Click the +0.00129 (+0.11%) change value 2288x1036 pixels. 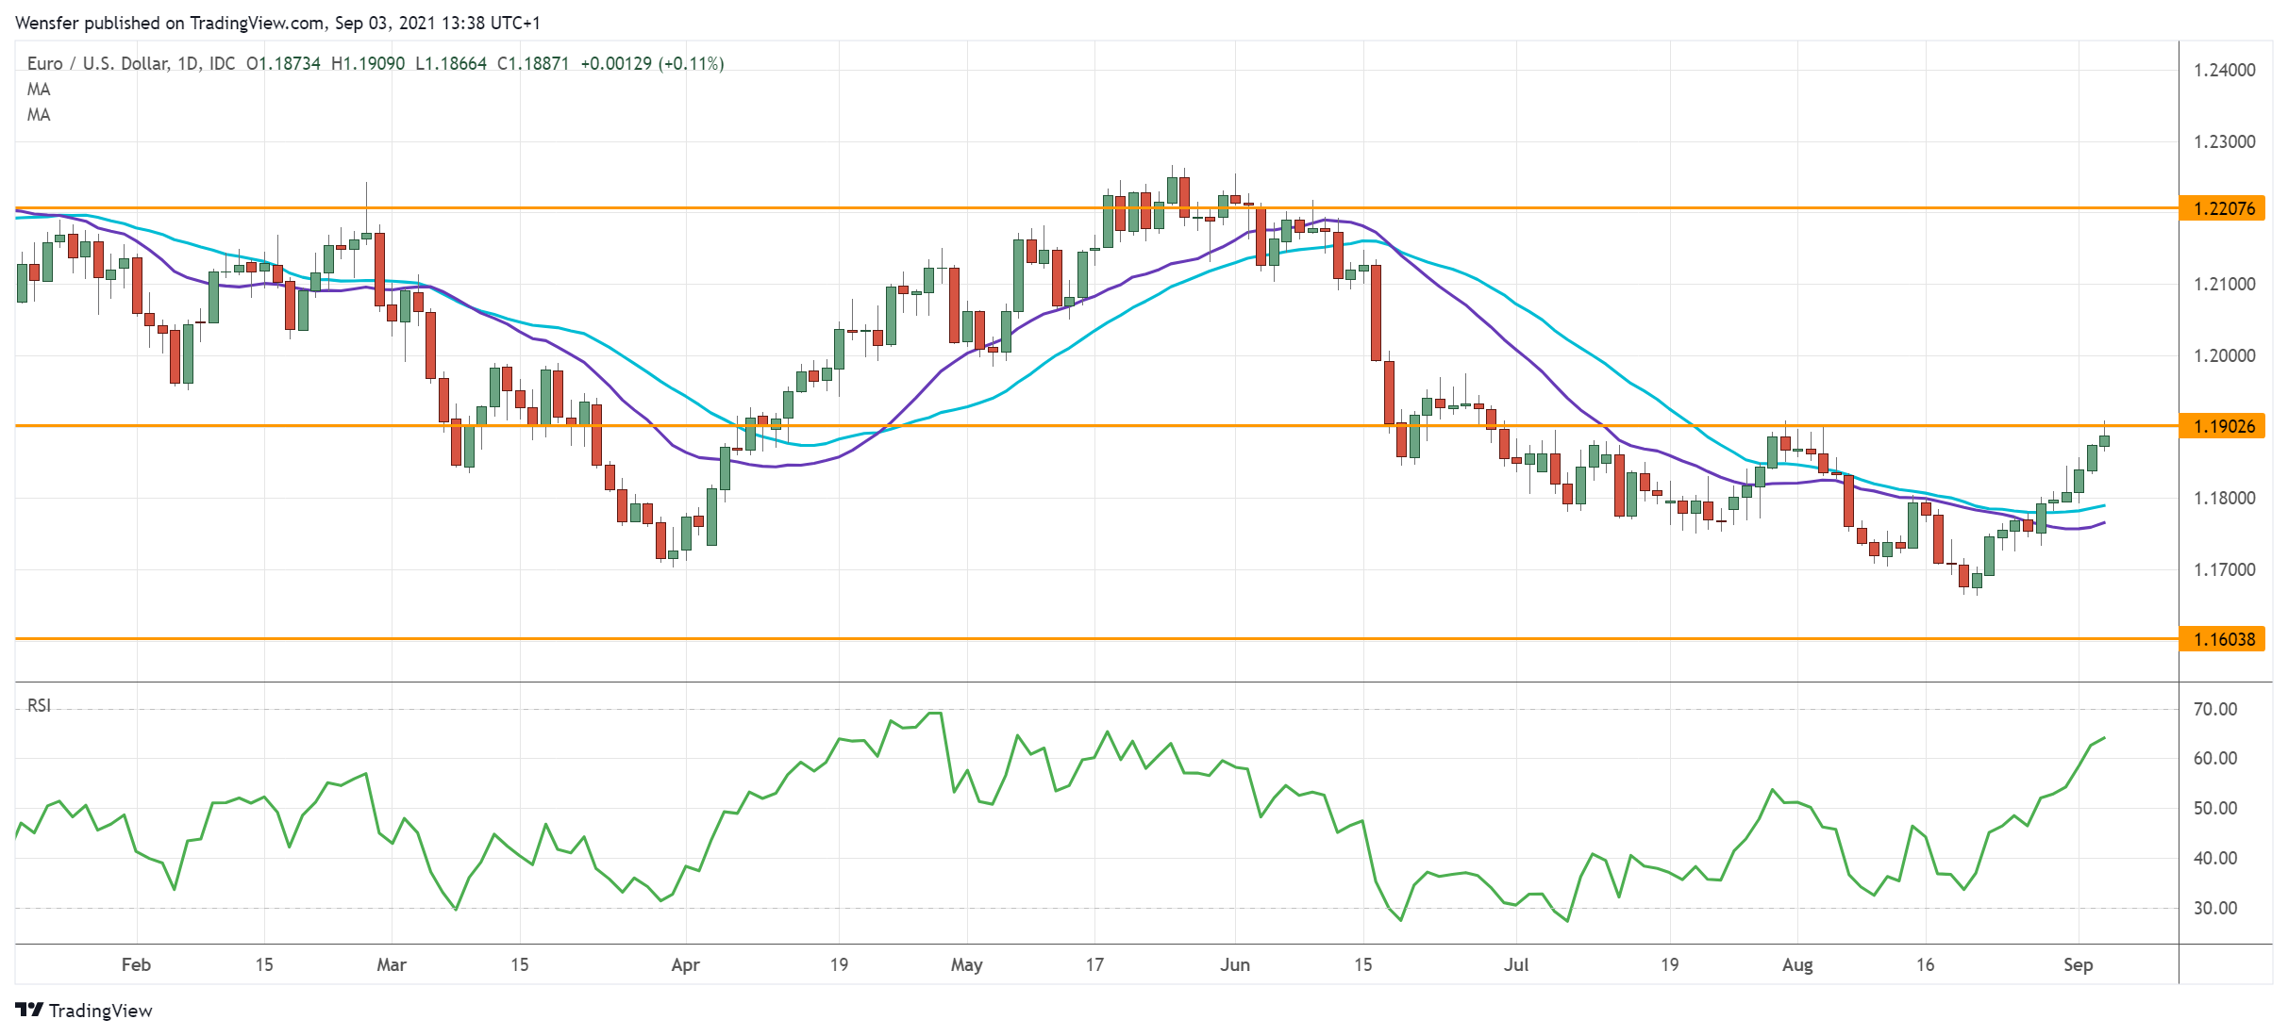click(x=652, y=64)
